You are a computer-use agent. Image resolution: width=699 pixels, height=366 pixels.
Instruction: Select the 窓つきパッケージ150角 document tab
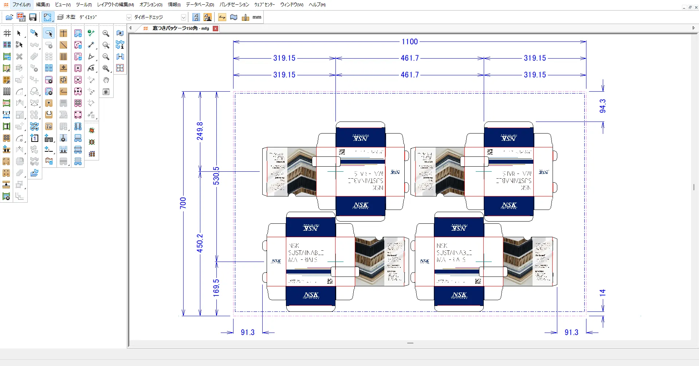(178, 28)
